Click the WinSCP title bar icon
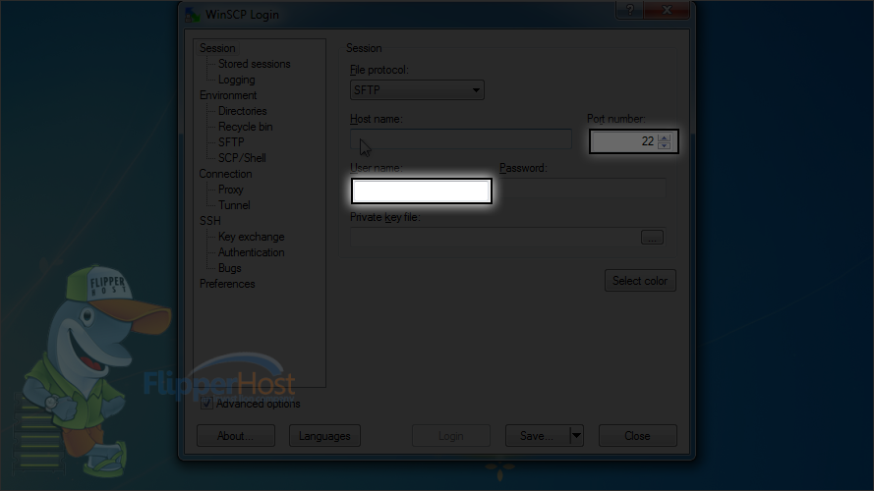This screenshot has width=874, height=491. tap(193, 15)
